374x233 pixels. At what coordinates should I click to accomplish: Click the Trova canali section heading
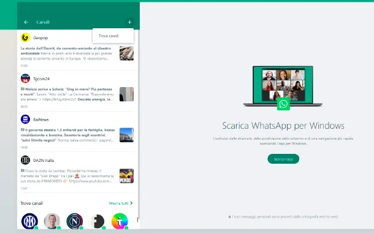click(32, 203)
